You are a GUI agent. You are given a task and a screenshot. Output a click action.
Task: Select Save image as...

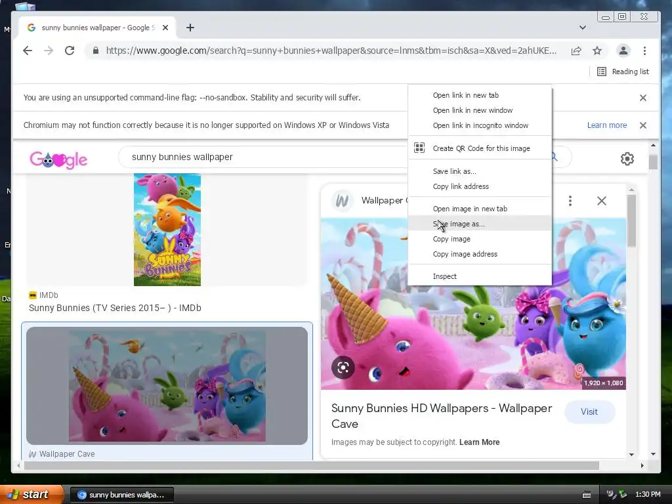(480, 224)
